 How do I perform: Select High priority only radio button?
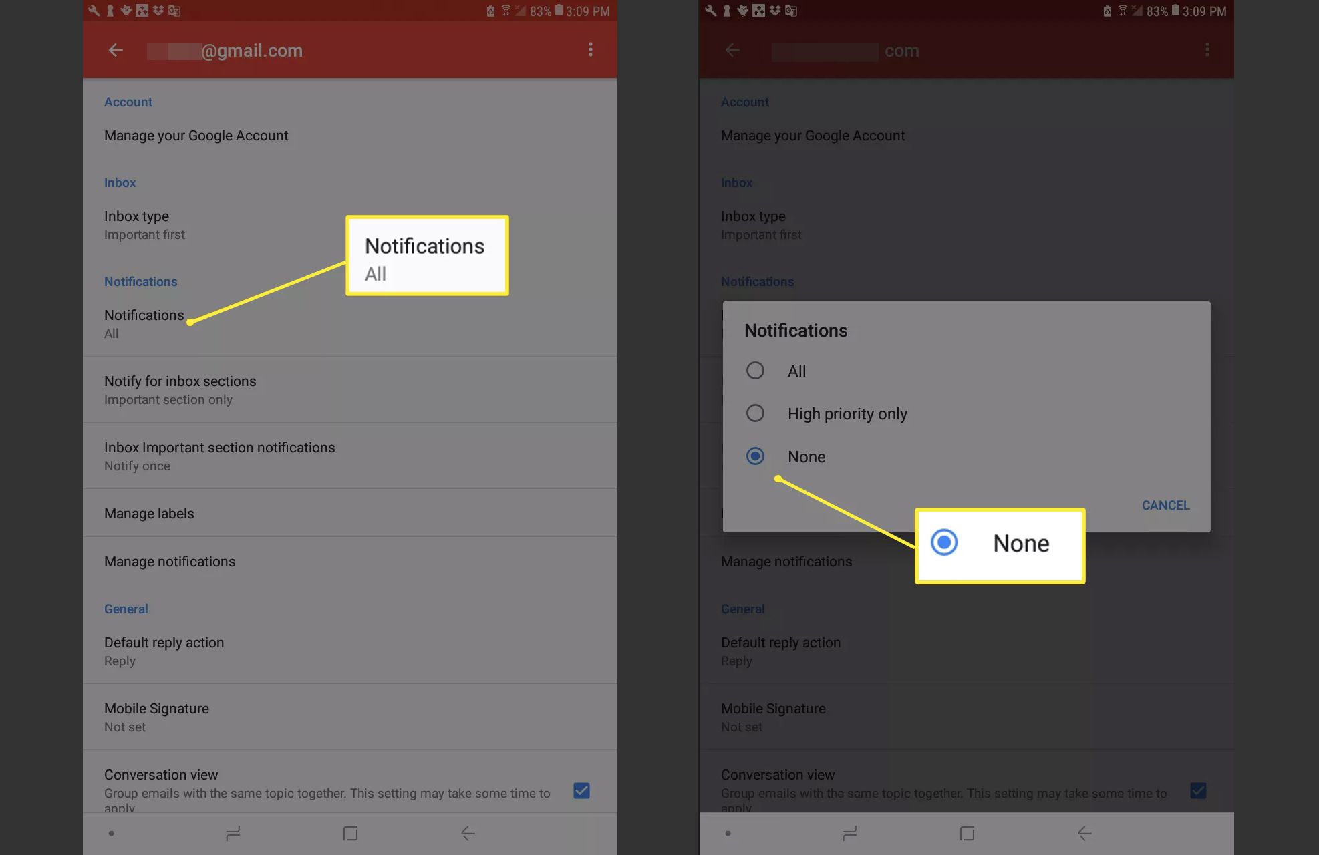tap(754, 413)
